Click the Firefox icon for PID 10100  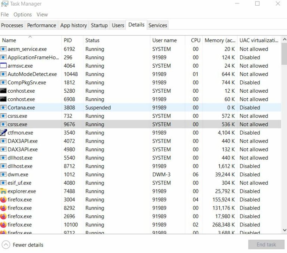3,225
